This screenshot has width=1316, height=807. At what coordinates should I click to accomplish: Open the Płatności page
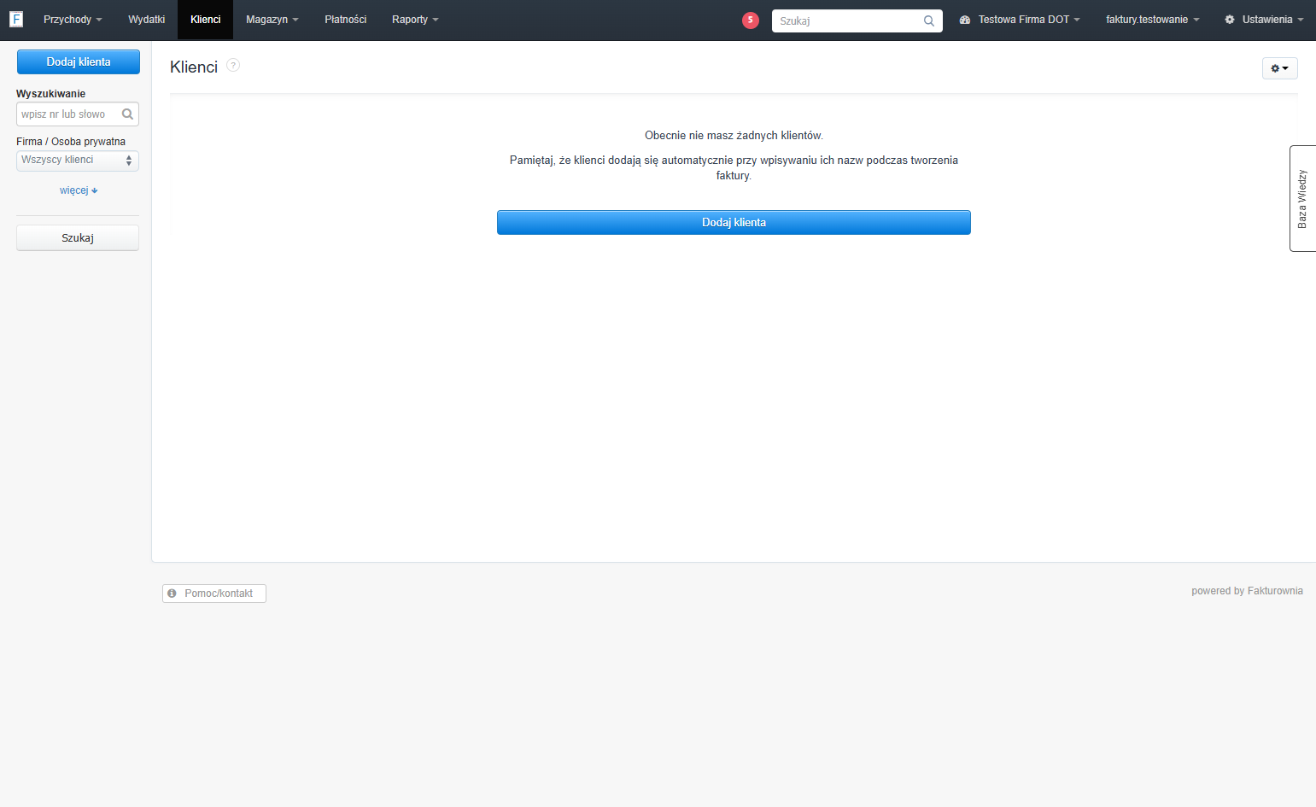coord(346,20)
